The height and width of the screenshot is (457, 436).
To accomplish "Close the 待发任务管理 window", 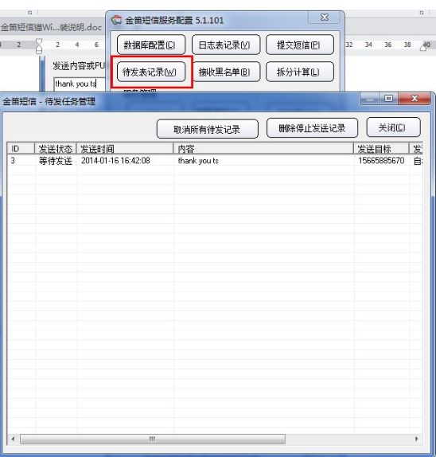I will point(415,99).
